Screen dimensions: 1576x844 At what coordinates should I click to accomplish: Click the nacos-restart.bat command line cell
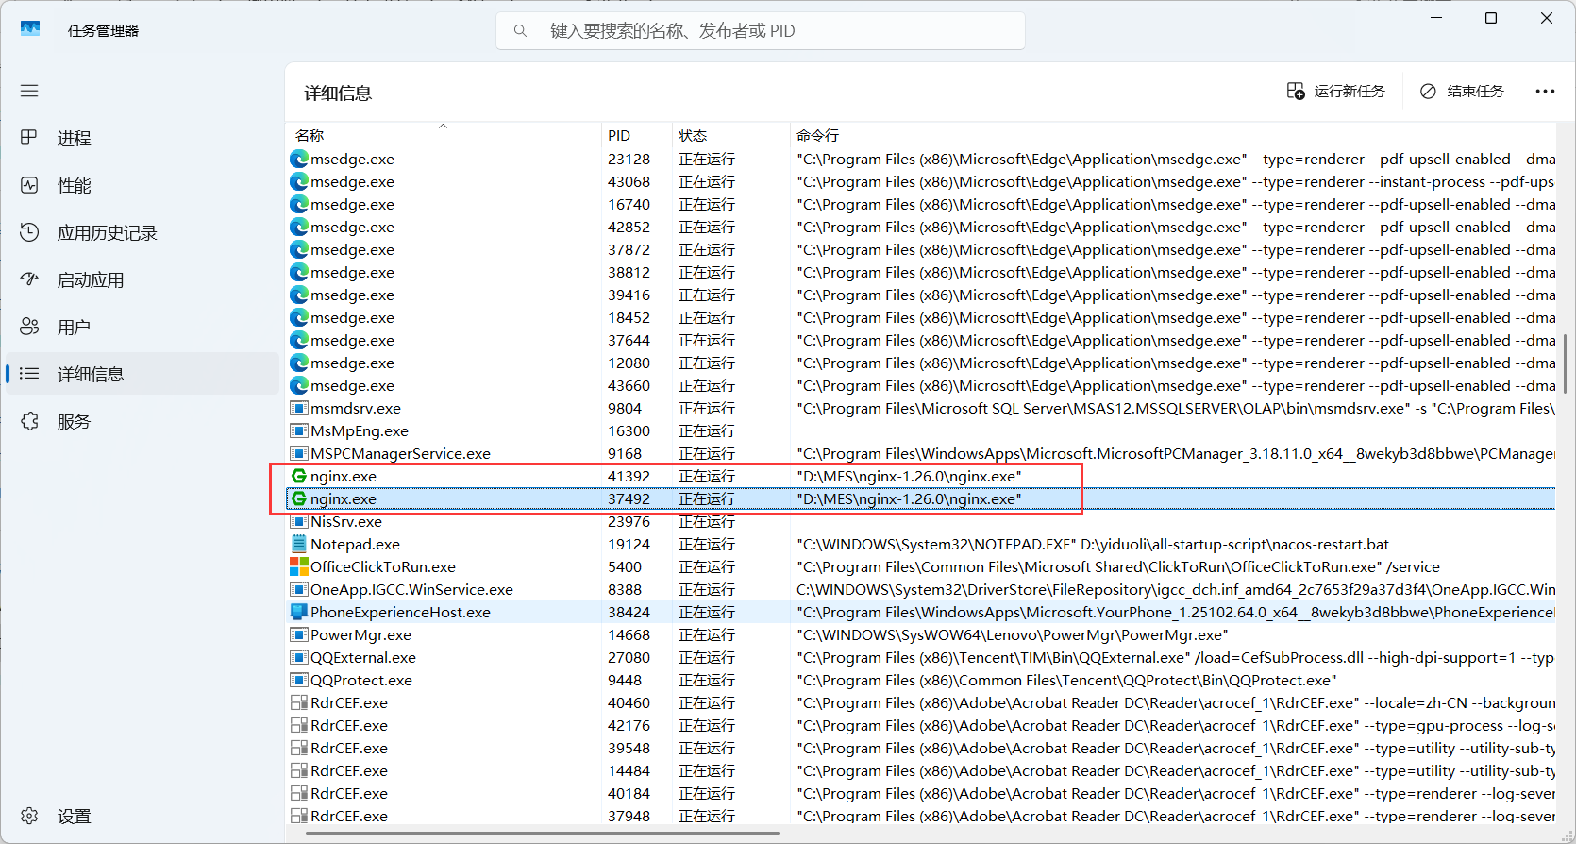[1093, 544]
